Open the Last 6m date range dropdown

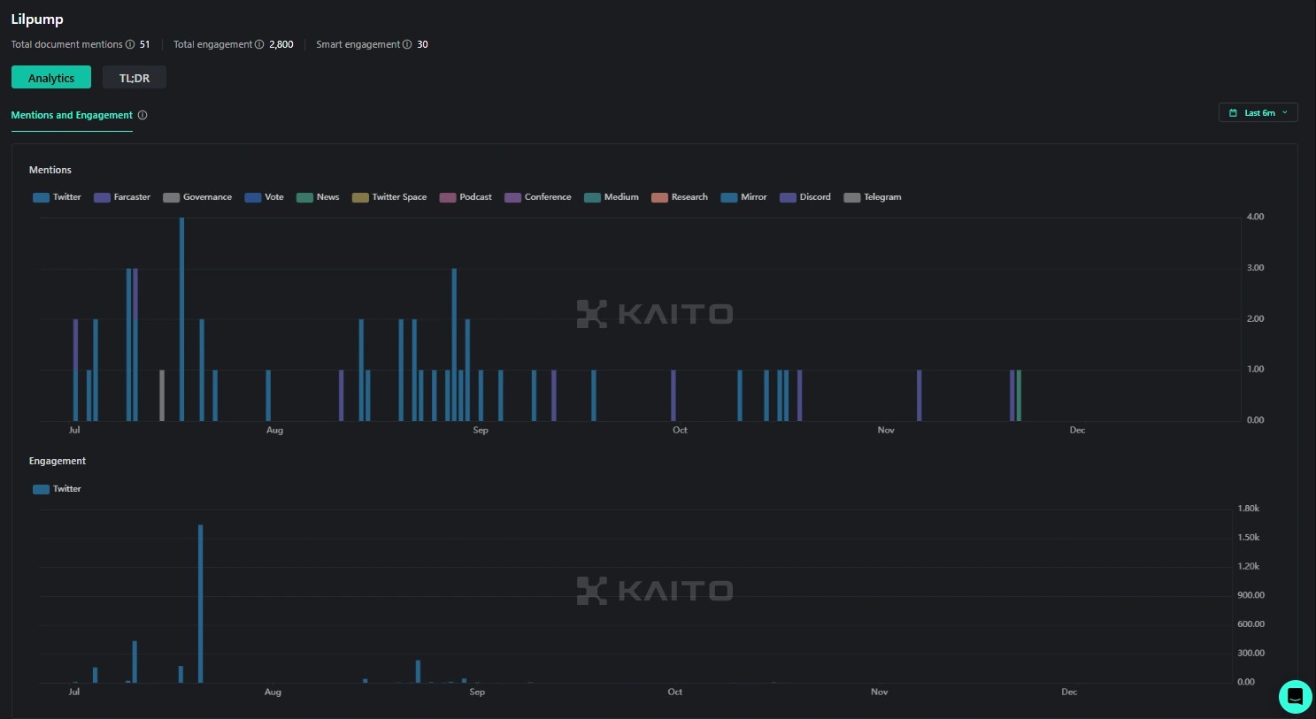(1258, 113)
